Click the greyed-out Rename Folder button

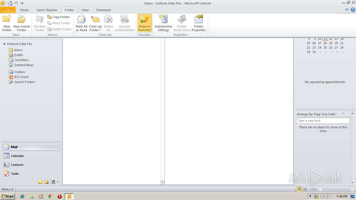point(39,23)
